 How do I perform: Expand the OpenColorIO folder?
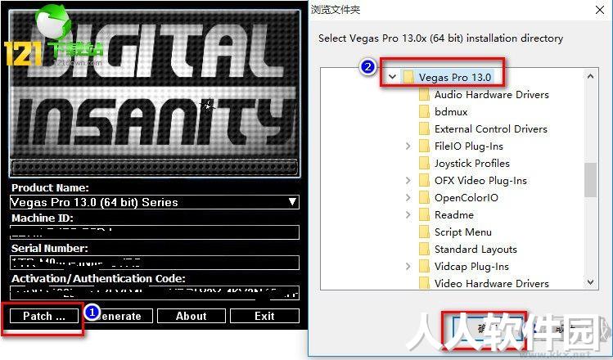point(408,198)
